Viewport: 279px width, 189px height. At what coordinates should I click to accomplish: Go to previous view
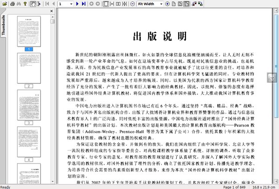coord(92,4)
